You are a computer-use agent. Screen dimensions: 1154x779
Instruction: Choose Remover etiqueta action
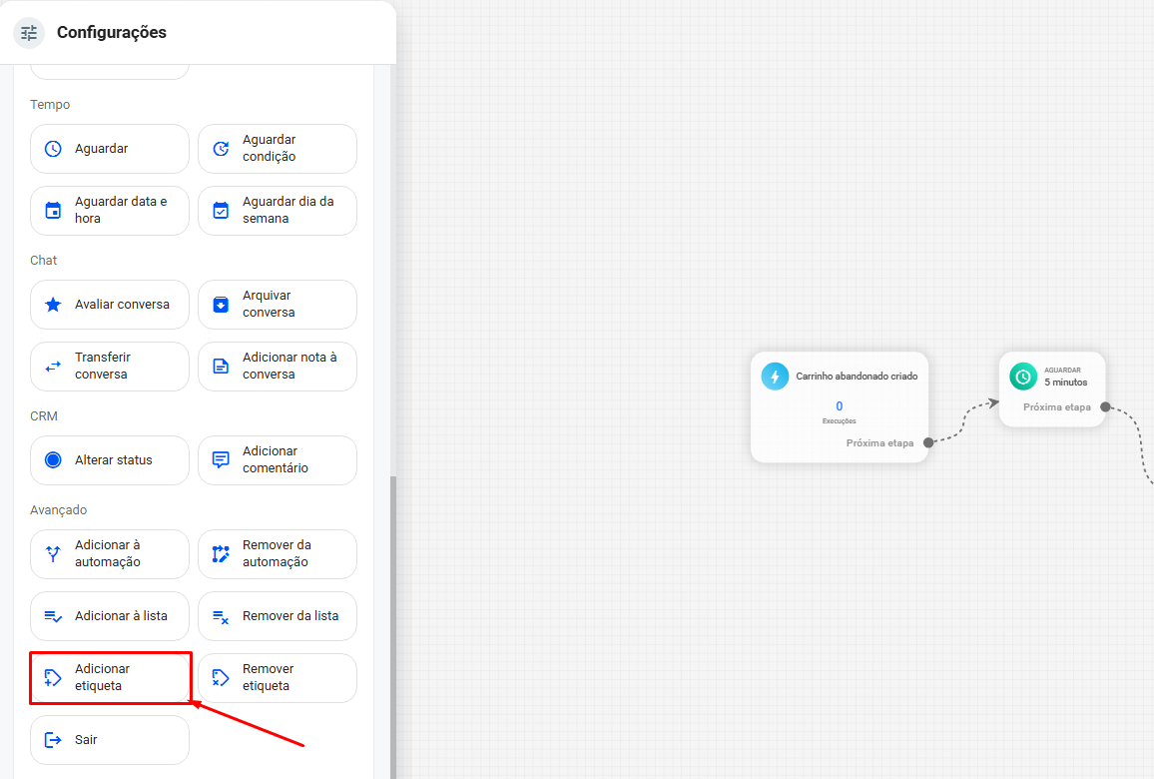click(278, 678)
